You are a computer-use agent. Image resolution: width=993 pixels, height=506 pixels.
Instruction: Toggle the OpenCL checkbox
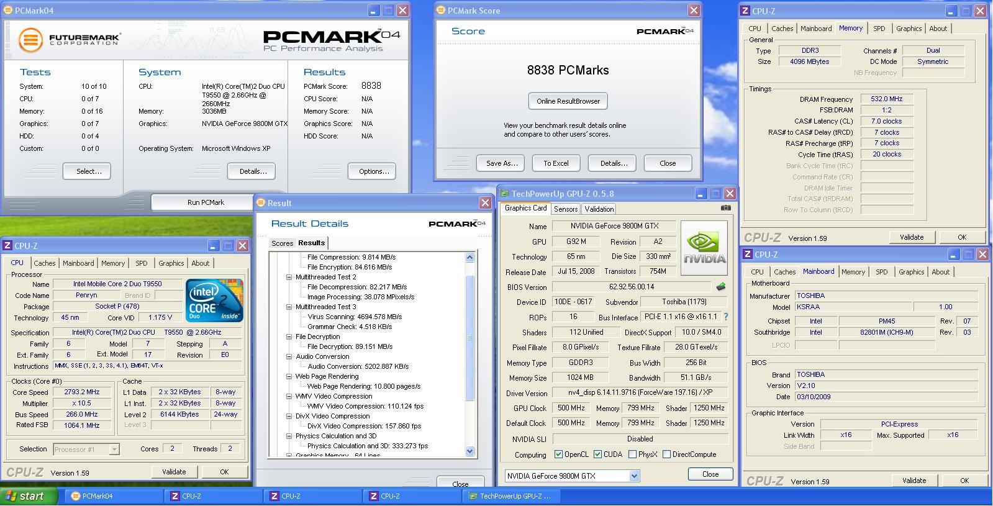[558, 454]
